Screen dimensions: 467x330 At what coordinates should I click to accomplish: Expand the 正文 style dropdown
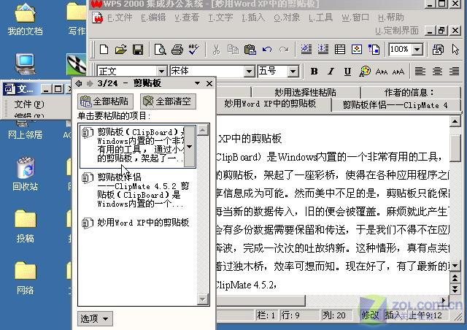pyautogui.click(x=162, y=72)
